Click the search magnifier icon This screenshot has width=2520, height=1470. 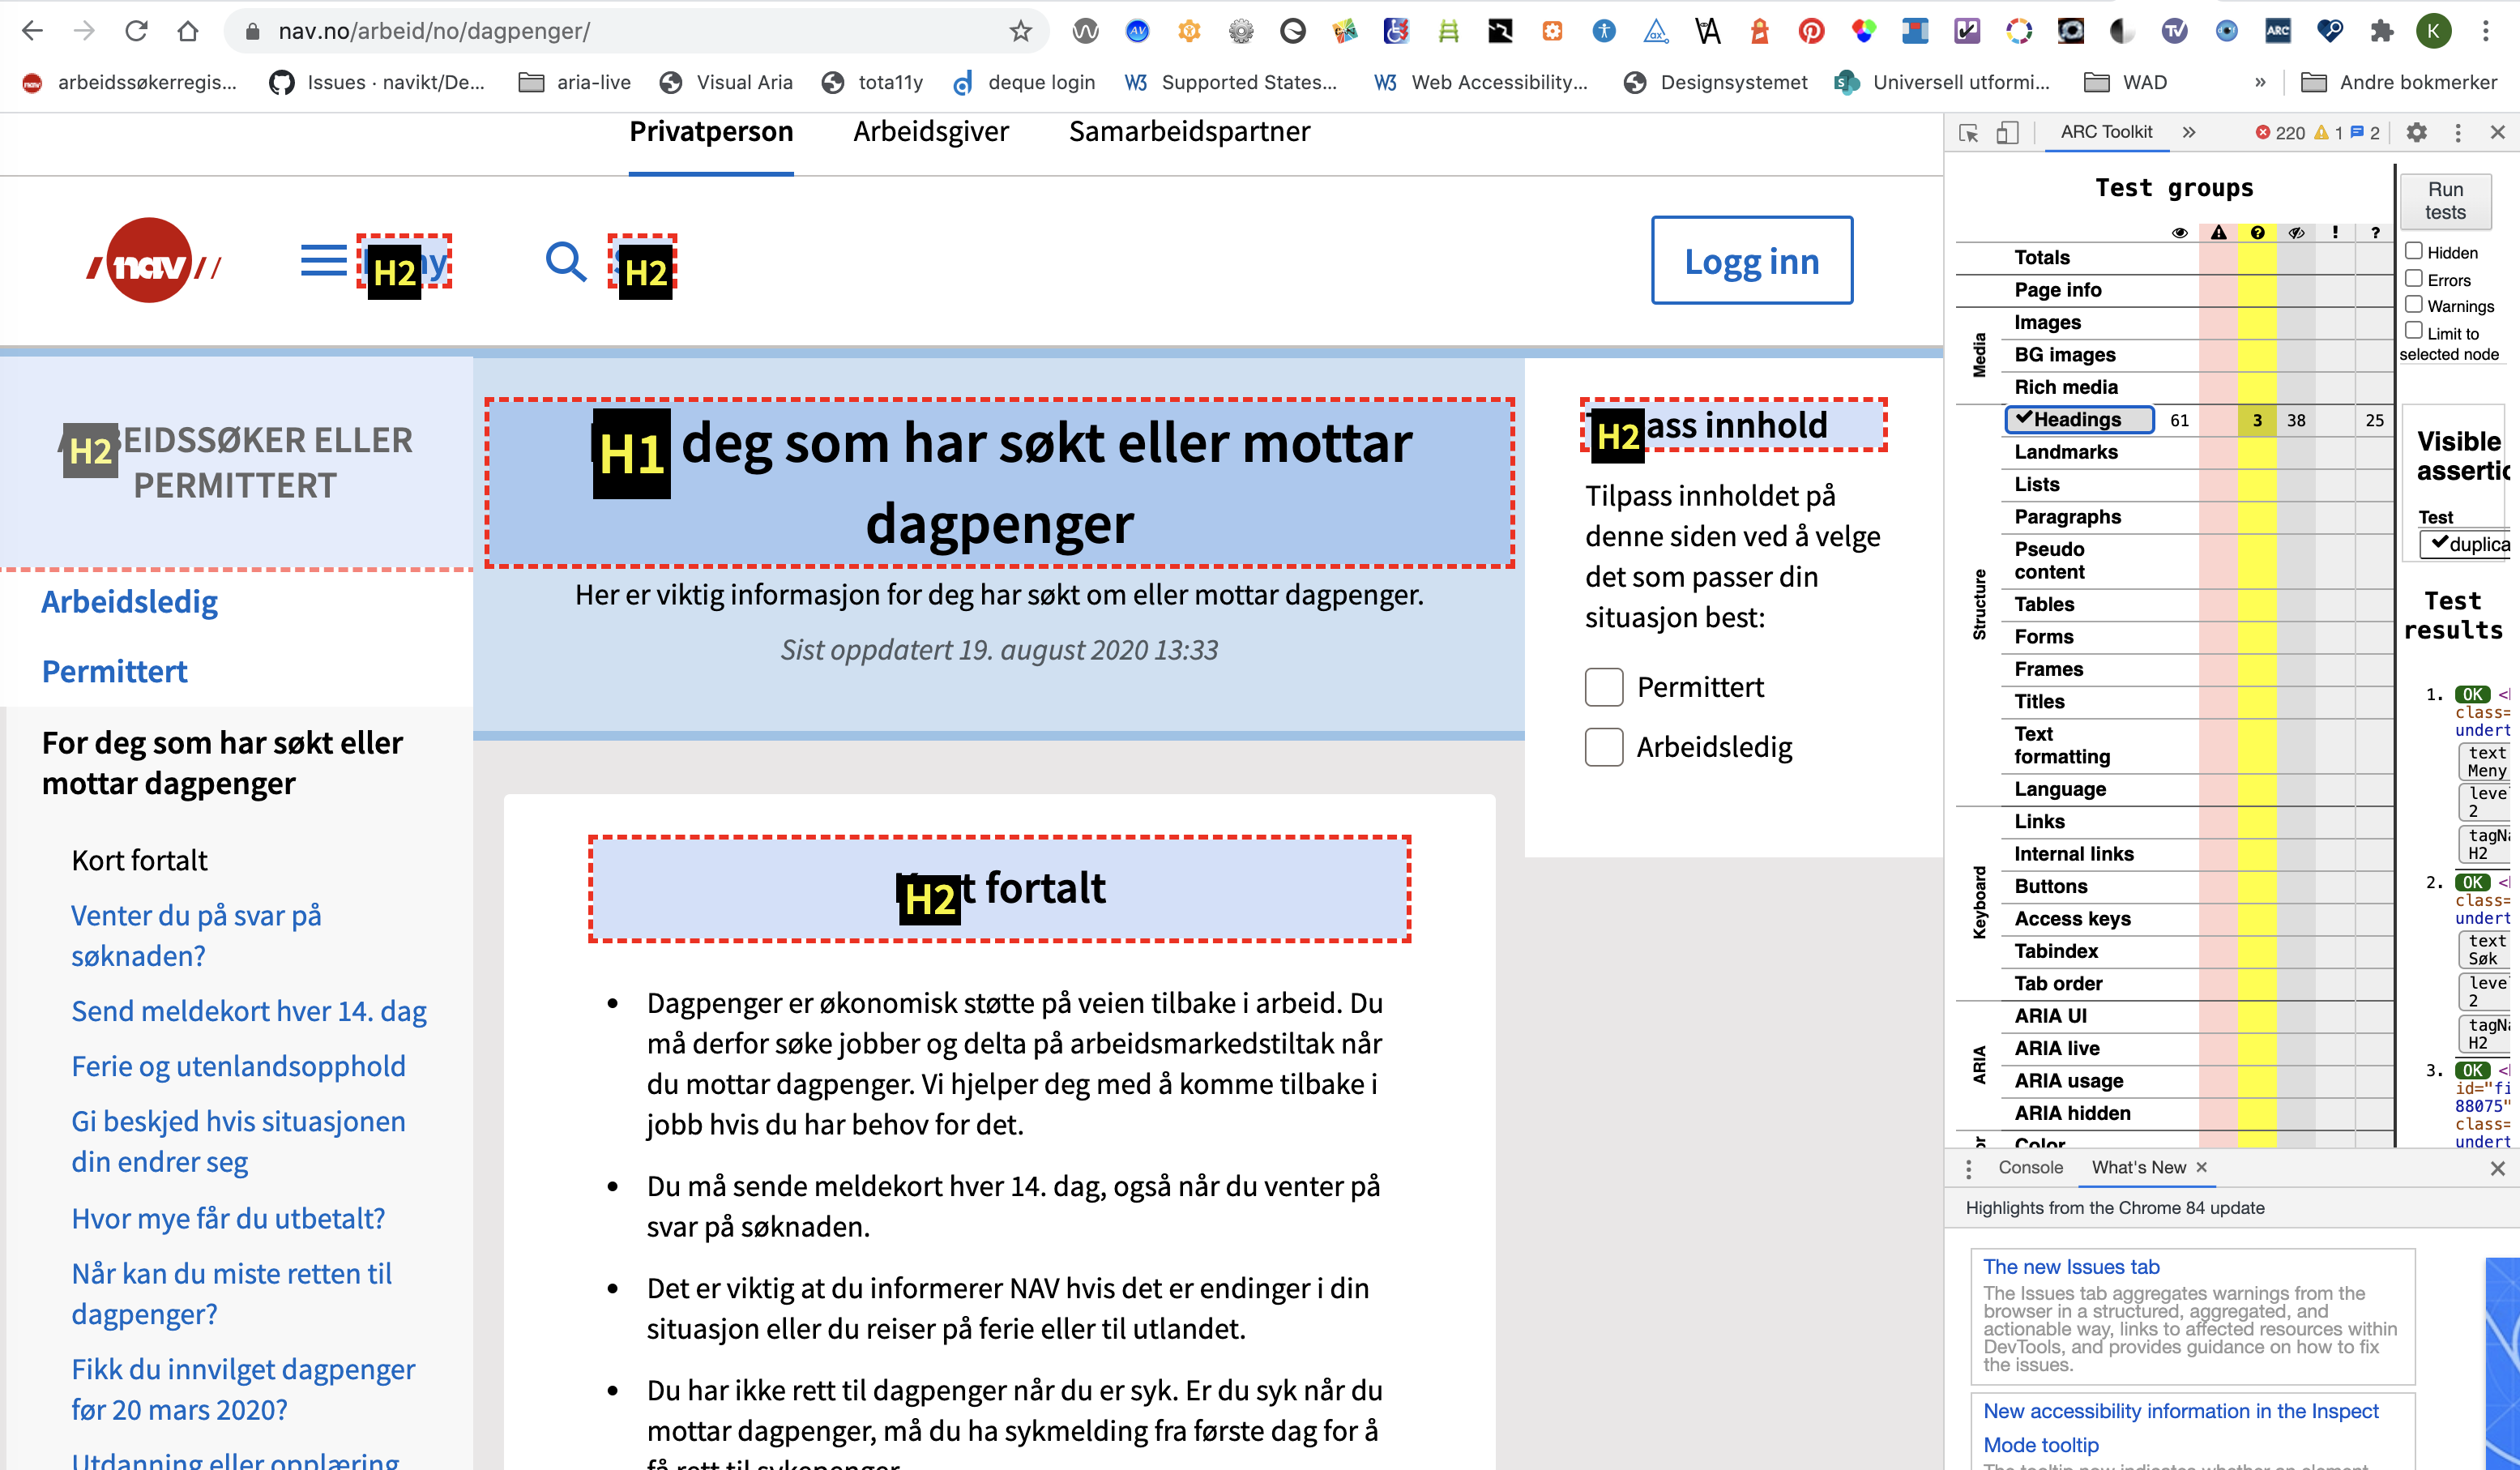(x=565, y=262)
